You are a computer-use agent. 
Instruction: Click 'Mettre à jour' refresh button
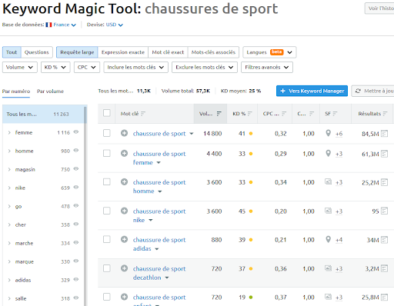tap(372, 91)
